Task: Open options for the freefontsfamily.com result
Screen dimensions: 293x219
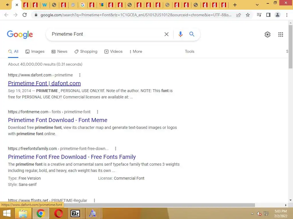Action: 116,149
